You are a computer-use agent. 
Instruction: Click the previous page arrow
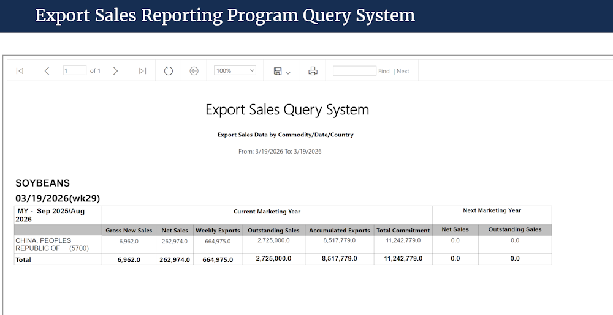pos(47,71)
